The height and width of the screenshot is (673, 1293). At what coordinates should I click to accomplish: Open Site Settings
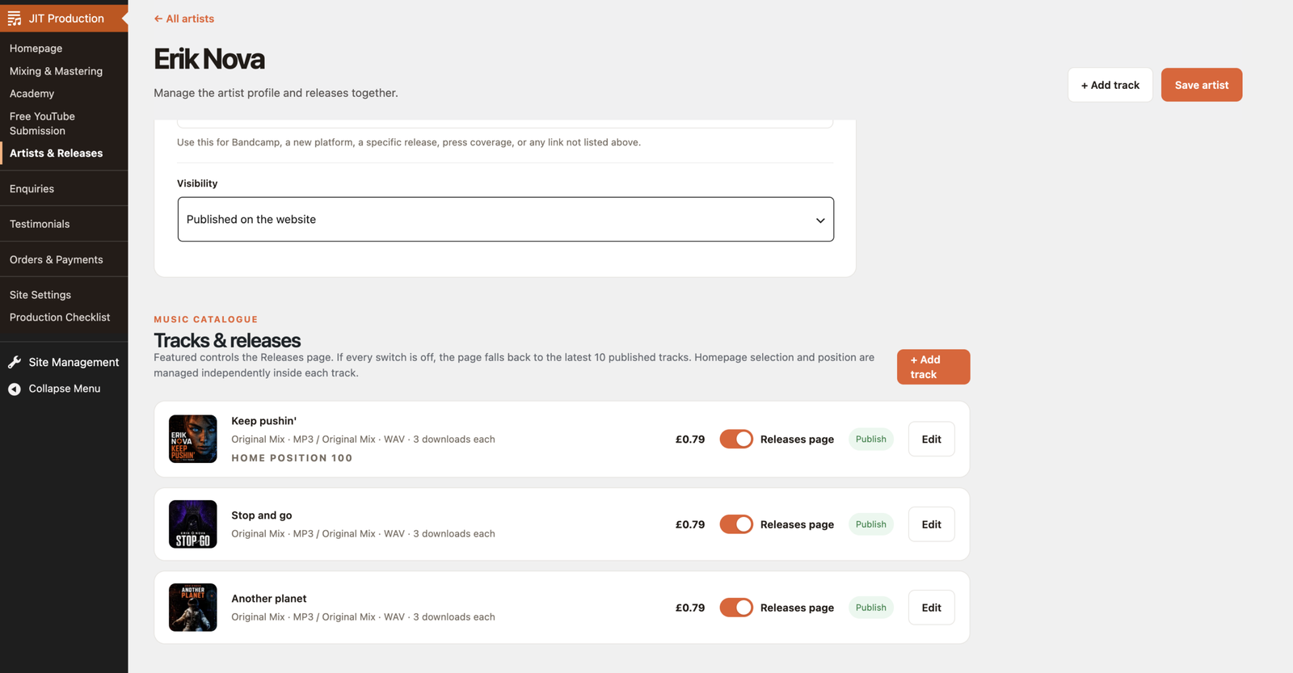tap(40, 296)
